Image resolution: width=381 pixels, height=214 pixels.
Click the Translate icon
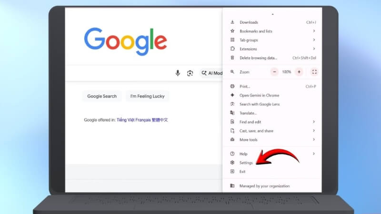pos(232,113)
